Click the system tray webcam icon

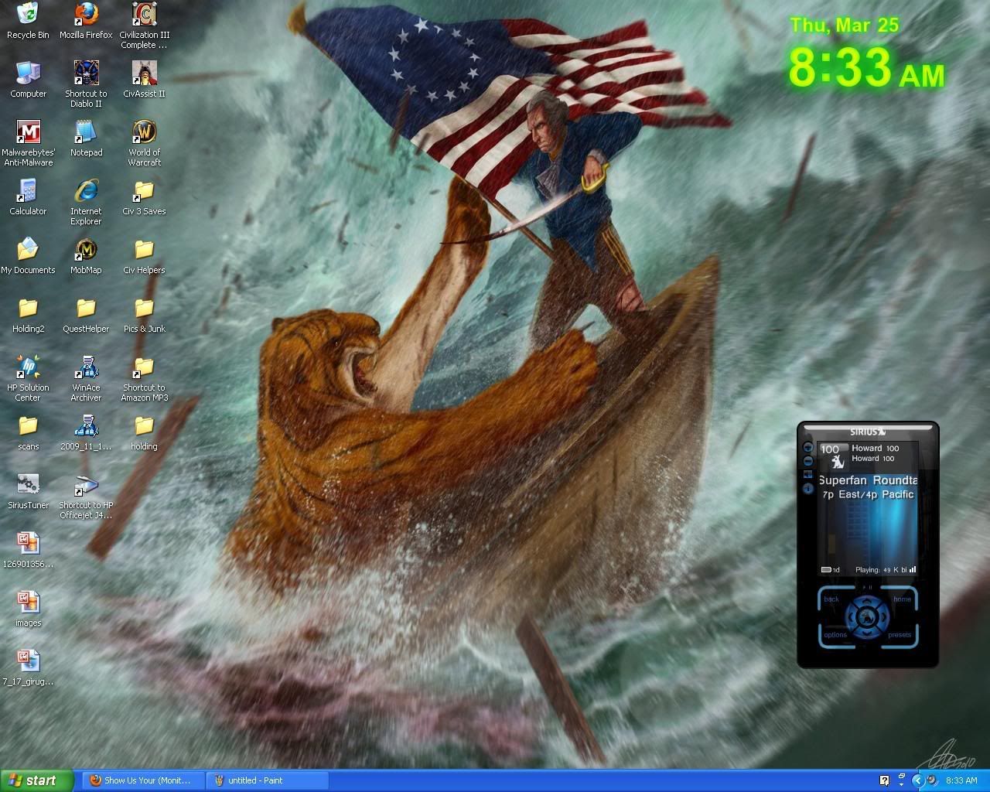point(932,780)
